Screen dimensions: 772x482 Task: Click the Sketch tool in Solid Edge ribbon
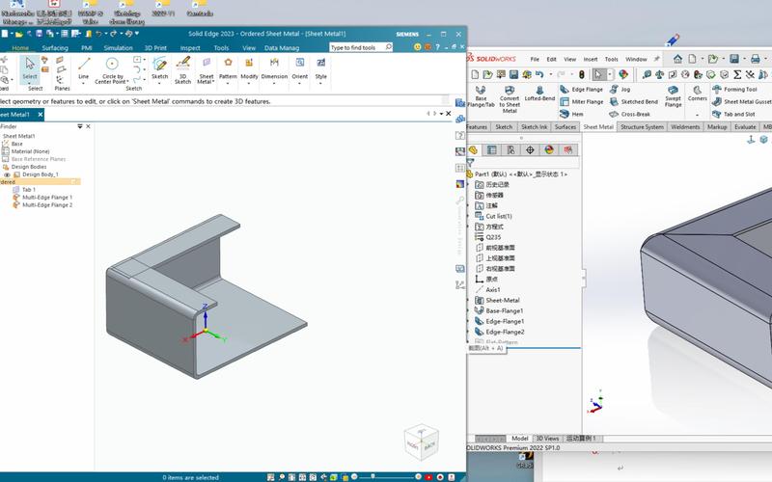[x=159, y=68]
